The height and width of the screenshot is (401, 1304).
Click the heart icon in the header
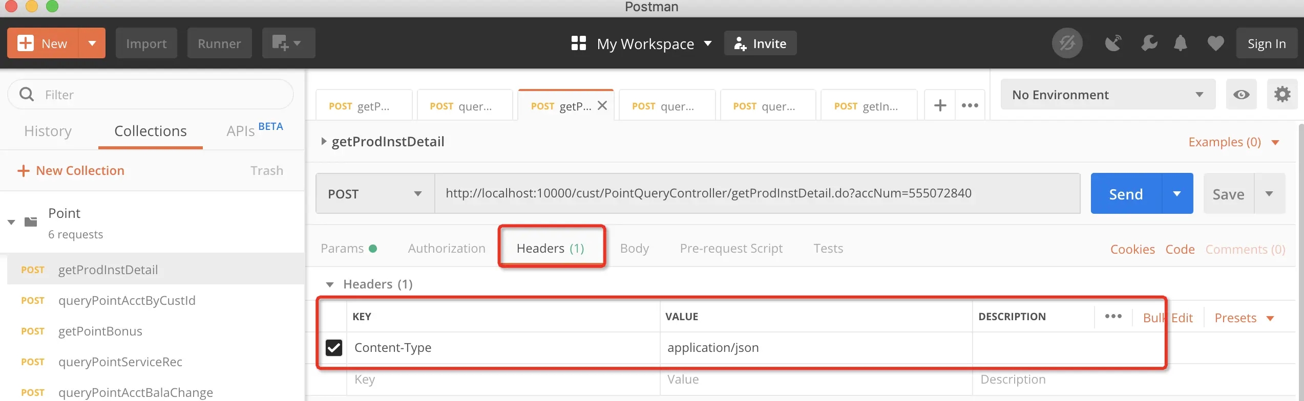click(1216, 43)
